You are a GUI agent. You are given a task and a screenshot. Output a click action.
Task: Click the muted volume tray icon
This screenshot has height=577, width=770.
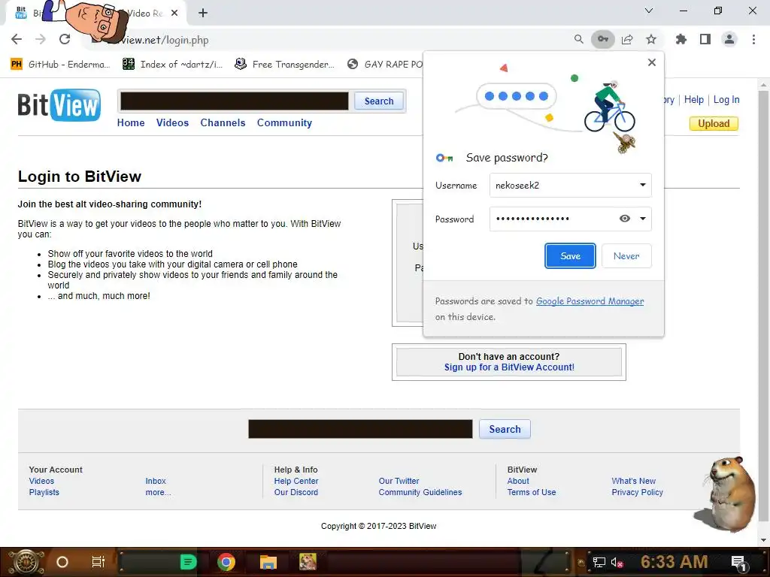pos(617,562)
